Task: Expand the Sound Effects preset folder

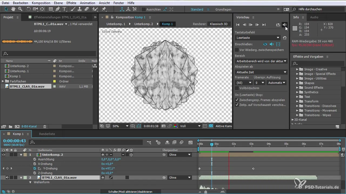Action: (297, 88)
